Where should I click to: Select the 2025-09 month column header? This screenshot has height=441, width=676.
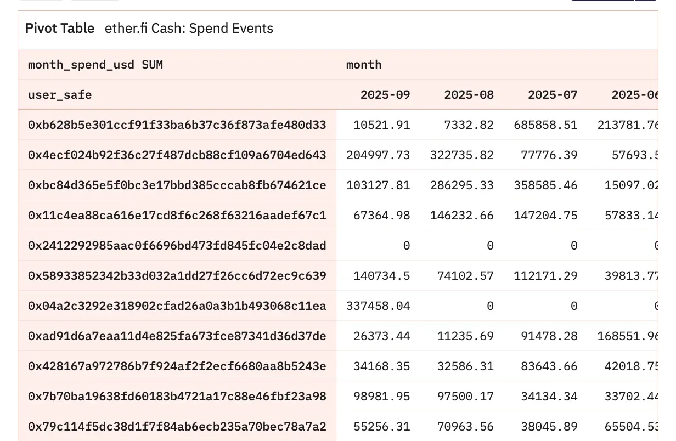click(x=385, y=95)
